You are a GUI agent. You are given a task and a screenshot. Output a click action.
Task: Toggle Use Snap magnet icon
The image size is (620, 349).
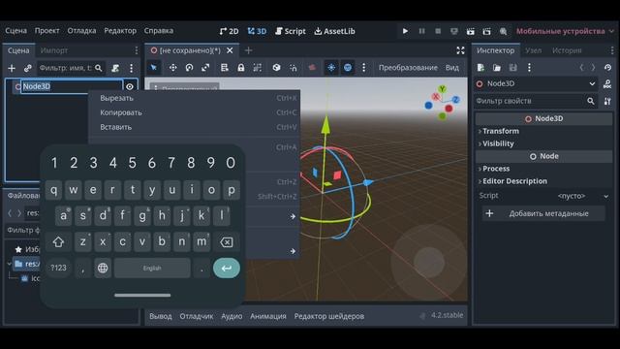(x=293, y=68)
